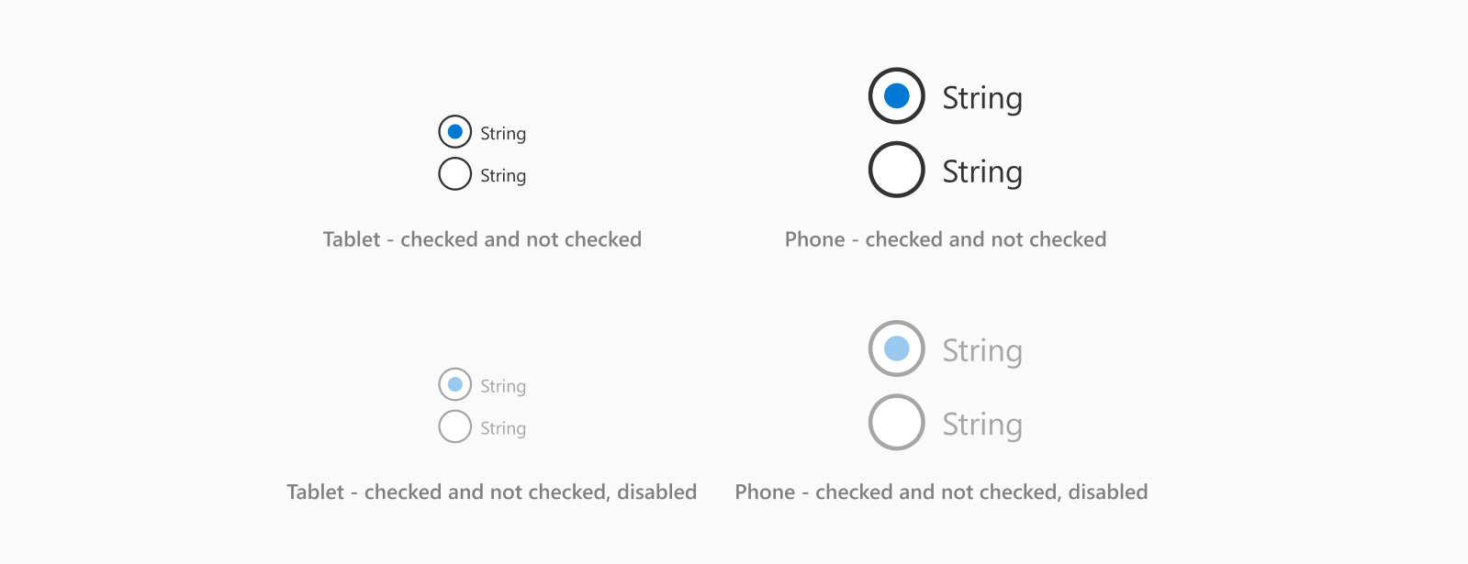Screen dimensions: 1468x564
Task: Click the disabled checked Phone radio button
Action: [x=896, y=348]
